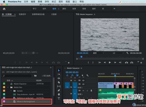
Task: Open Source monitor button editor plus
Action: coord(69,63)
